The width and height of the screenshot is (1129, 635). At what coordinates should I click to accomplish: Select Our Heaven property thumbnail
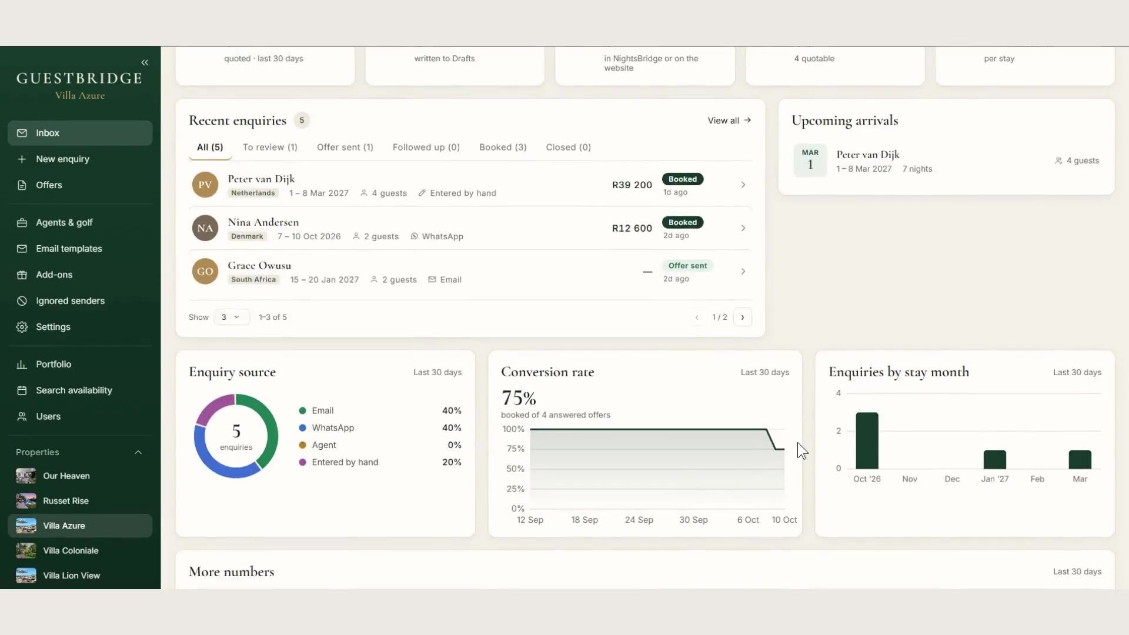tap(26, 476)
